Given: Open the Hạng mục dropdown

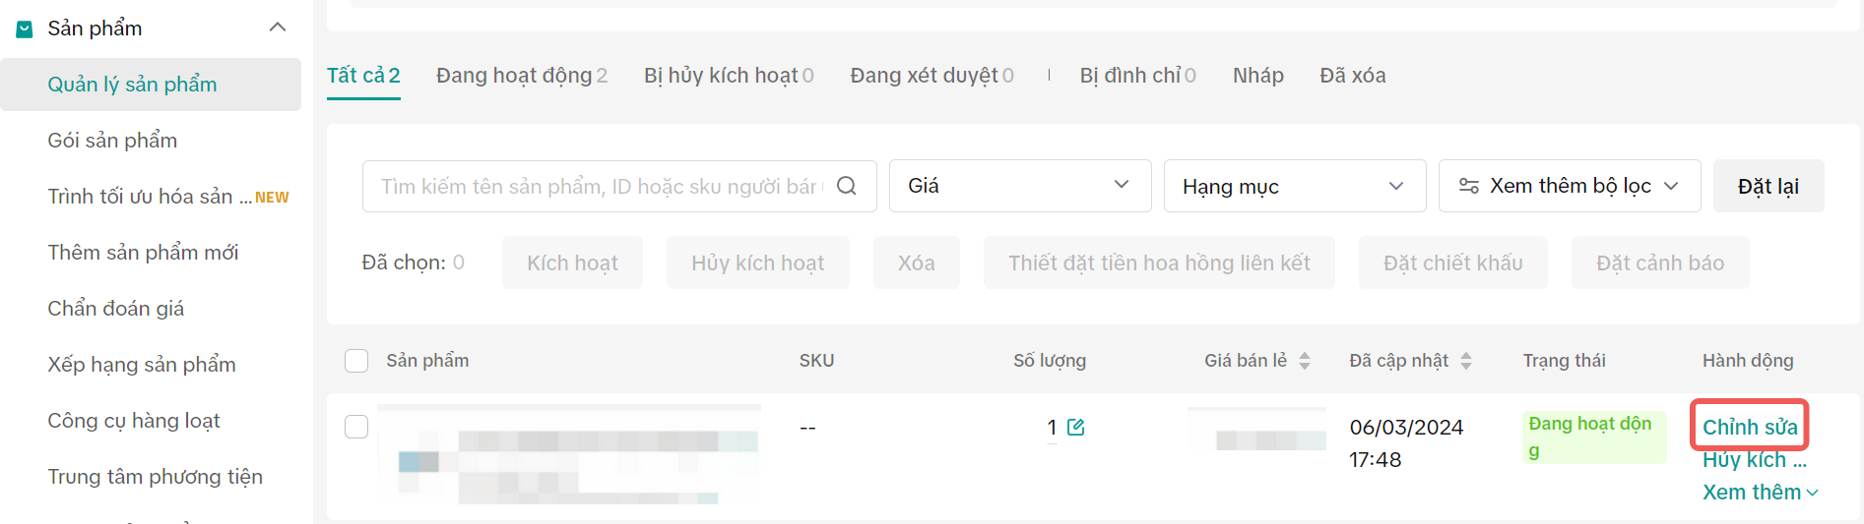Looking at the screenshot, I should pos(1294,186).
